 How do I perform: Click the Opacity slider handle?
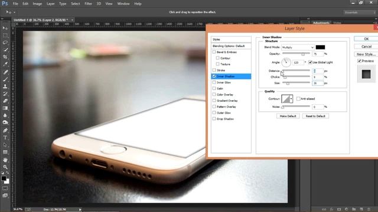coord(303,54)
